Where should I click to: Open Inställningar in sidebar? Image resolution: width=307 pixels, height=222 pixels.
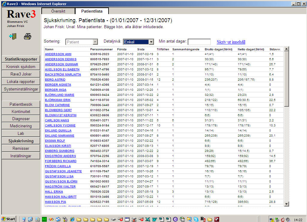click(x=21, y=156)
